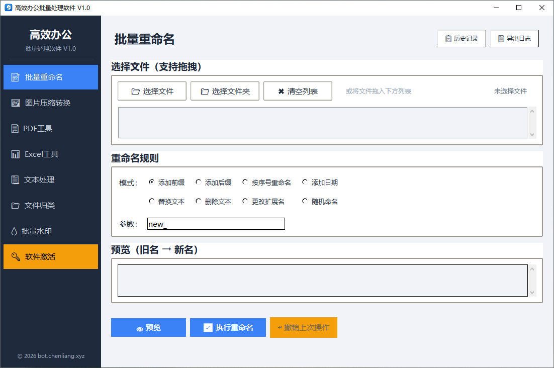The width and height of the screenshot is (554, 368).
Task: Click file list scrollbar up arrow
Action: (532, 111)
